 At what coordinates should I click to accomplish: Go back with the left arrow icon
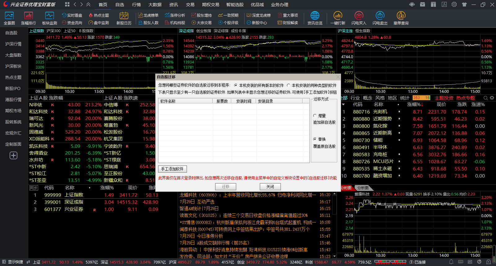75,4
